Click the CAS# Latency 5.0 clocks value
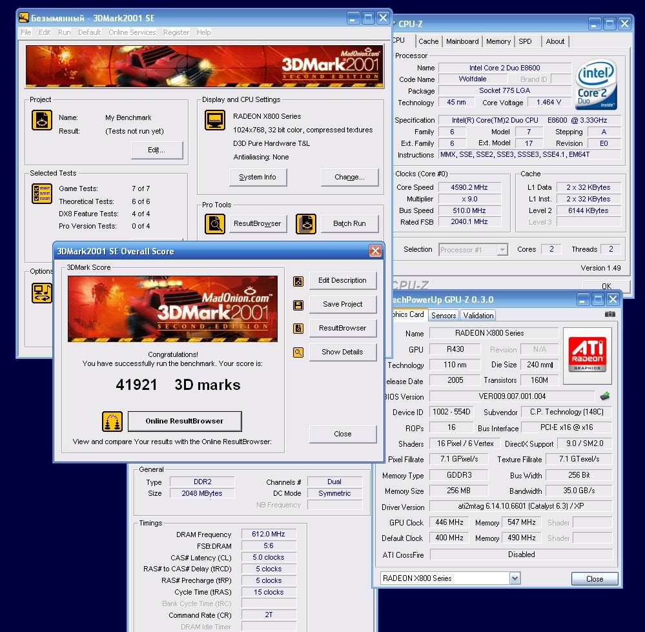The width and height of the screenshot is (645, 632). pyautogui.click(x=269, y=558)
